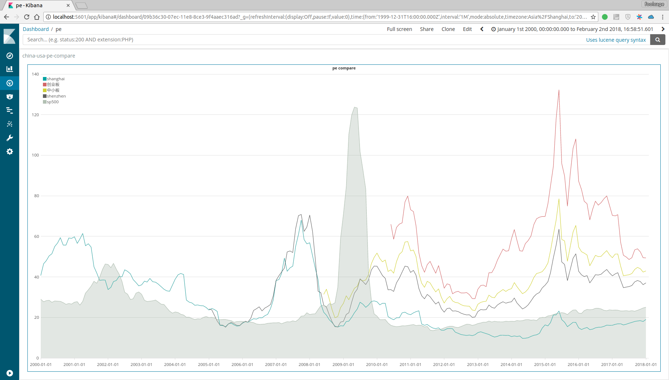Click the 140 y-axis label

pos(35,74)
